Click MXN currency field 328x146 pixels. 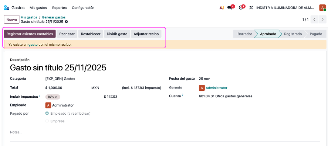[95, 88]
